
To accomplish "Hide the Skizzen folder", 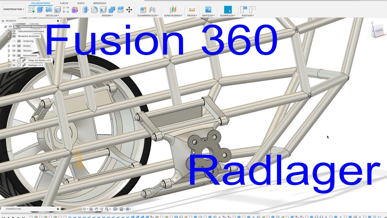I will [14, 51].
